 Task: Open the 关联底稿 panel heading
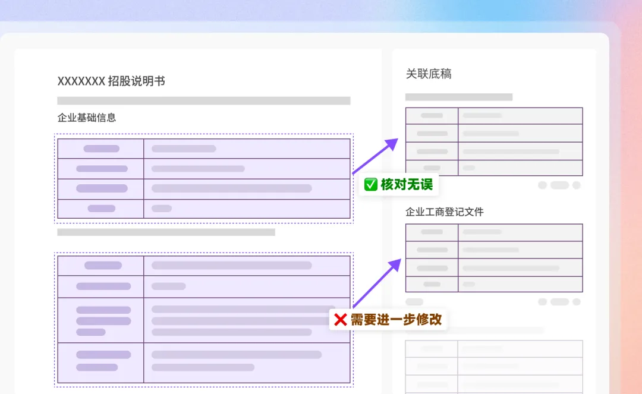428,74
